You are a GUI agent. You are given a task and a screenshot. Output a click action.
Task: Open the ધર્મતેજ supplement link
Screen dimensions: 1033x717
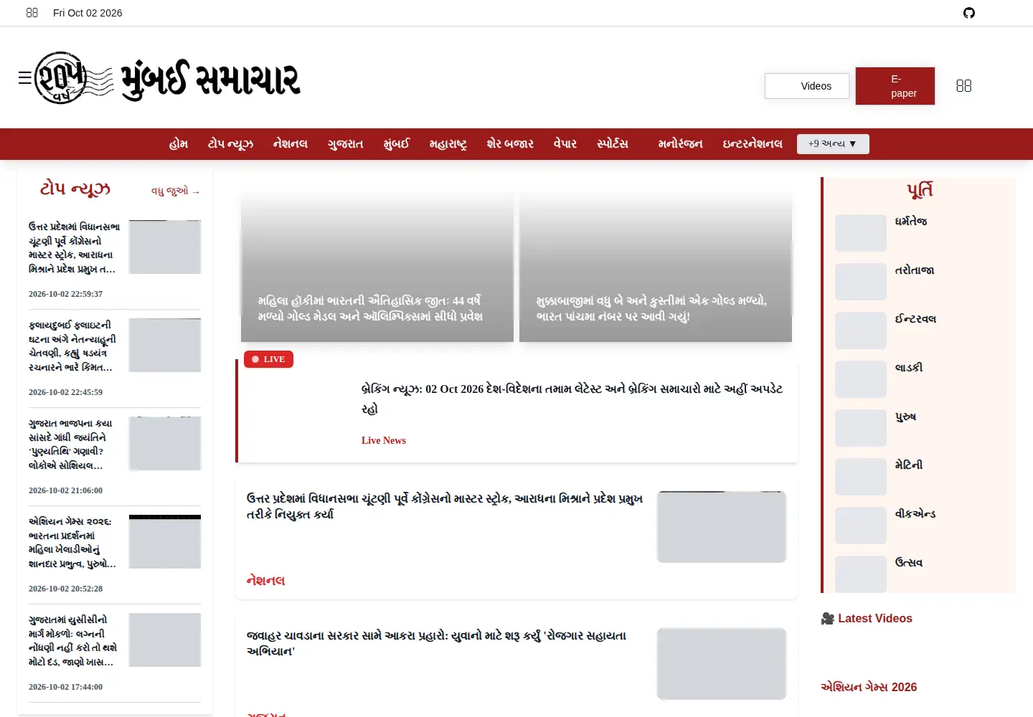pyautogui.click(x=911, y=222)
